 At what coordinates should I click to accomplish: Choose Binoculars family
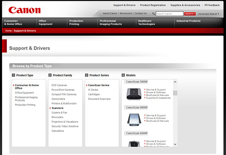[x=57, y=117]
